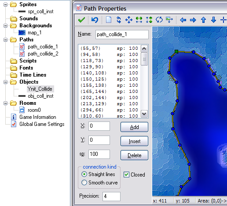Image resolution: width=227 pixels, height=206 pixels.
Task: Click the point list scrollbar down arrow
Action: pyautogui.click(x=144, y=114)
